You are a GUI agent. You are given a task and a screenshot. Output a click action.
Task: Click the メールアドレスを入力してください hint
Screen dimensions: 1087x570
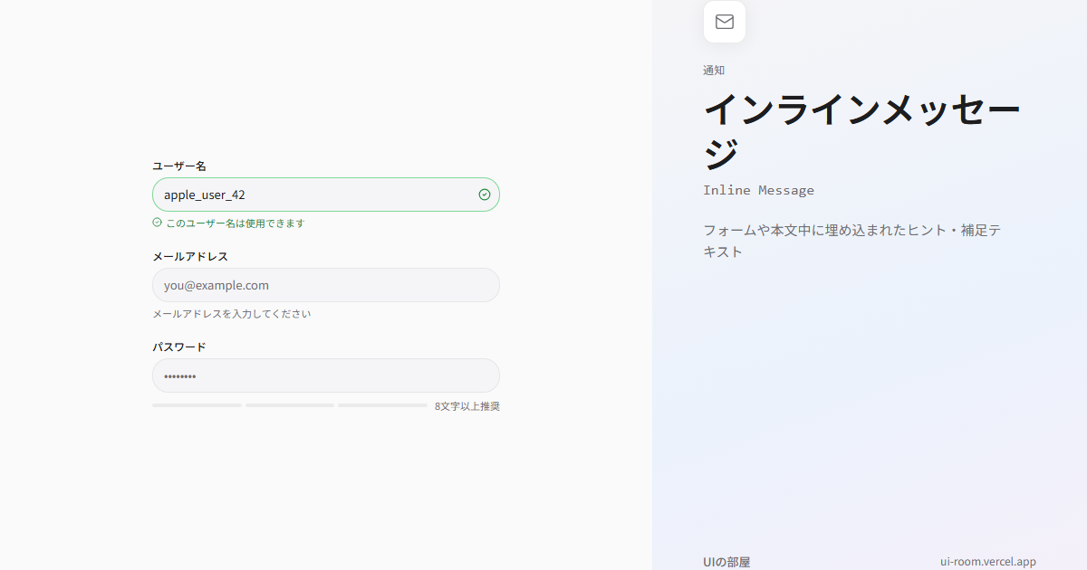coord(232,314)
